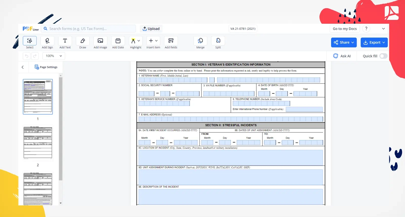Click the Veteran last name field
Image resolution: width=405 pixels, height=217 pixels.
click(x=269, y=80)
